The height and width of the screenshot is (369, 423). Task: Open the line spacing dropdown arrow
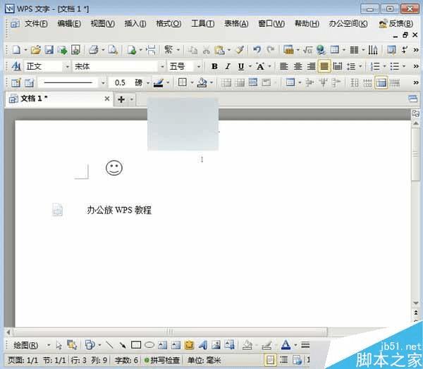[360, 66]
